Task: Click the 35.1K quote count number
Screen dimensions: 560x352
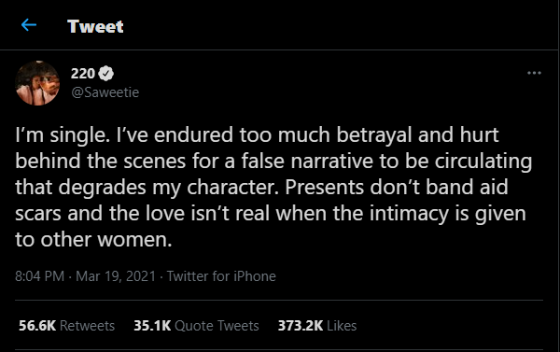Action: 152,326
